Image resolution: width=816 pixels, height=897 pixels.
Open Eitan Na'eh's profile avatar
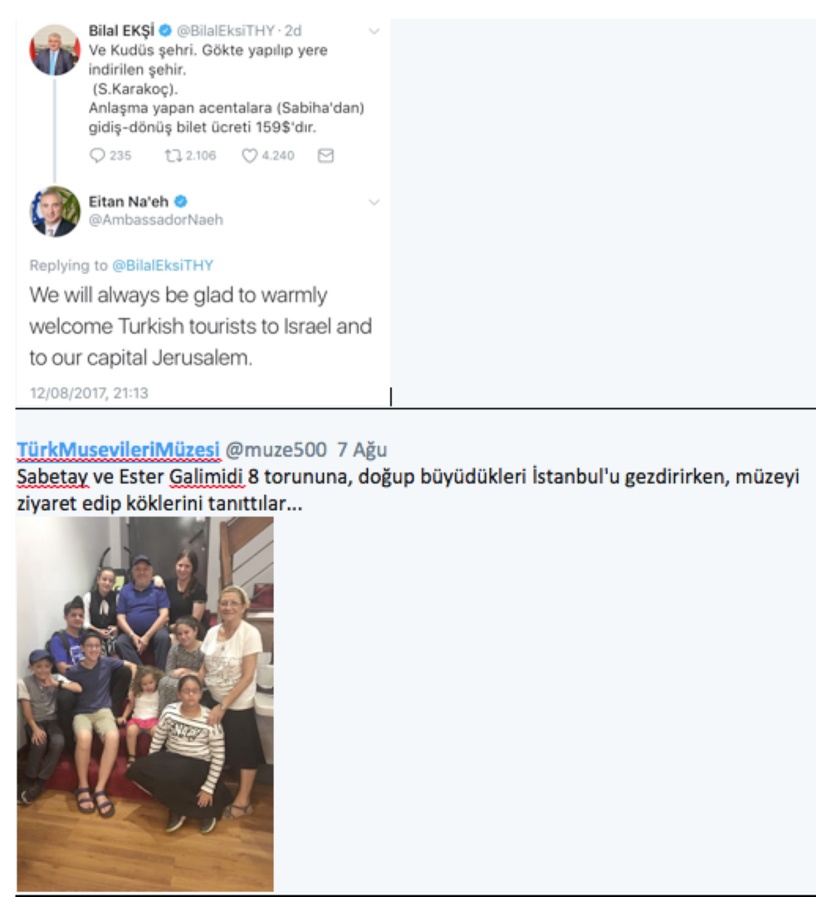click(54, 211)
